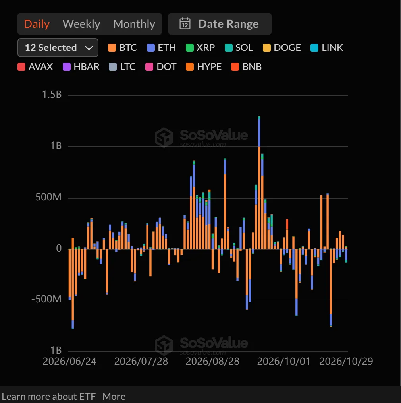
Task: Click the chevron arrow in 12 Selected
Action: click(89, 48)
